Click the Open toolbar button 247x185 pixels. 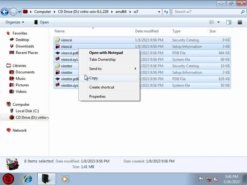click(42, 22)
